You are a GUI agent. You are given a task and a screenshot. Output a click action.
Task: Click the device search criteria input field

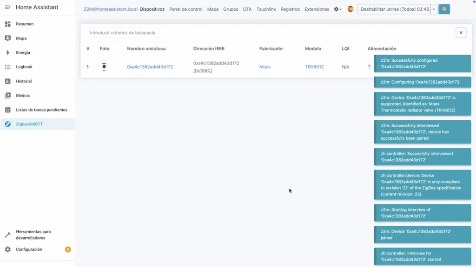(270, 33)
